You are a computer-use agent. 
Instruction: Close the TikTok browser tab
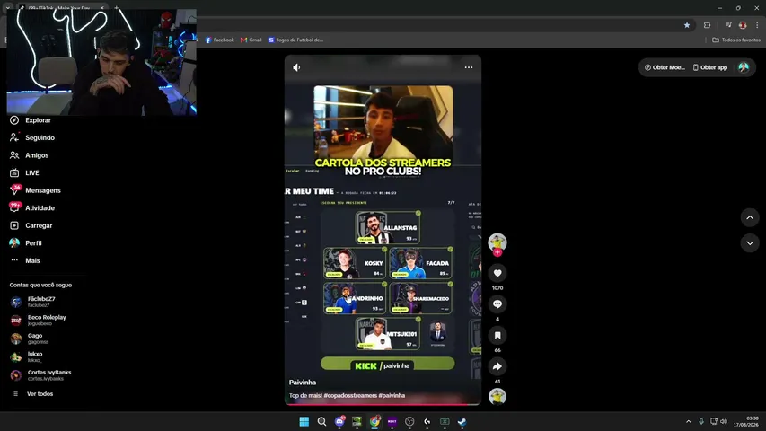coord(102,8)
